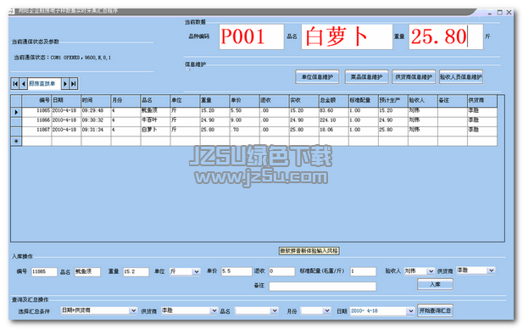
Task: Sort by the 编号 column header
Action: 36,100
